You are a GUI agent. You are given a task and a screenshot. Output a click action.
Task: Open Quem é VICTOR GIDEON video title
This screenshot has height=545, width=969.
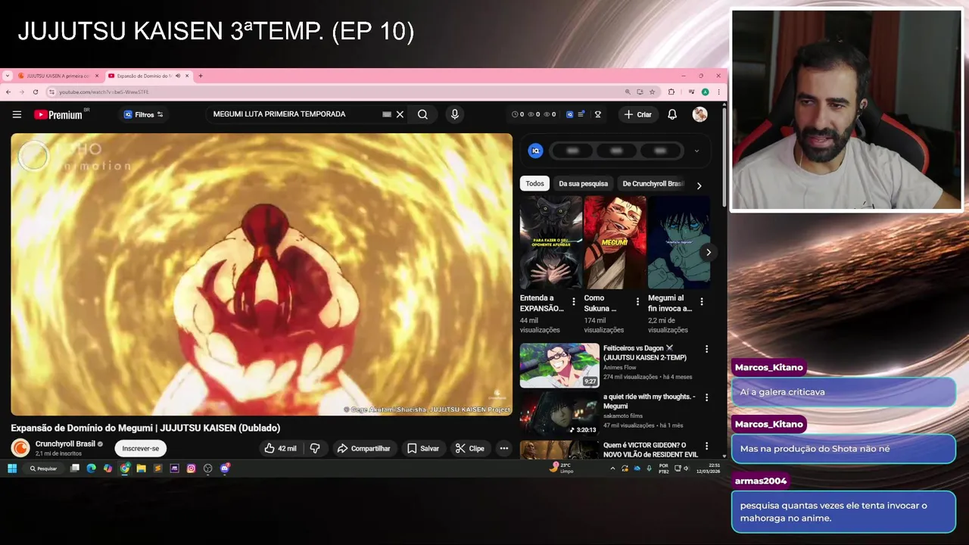[650, 450]
